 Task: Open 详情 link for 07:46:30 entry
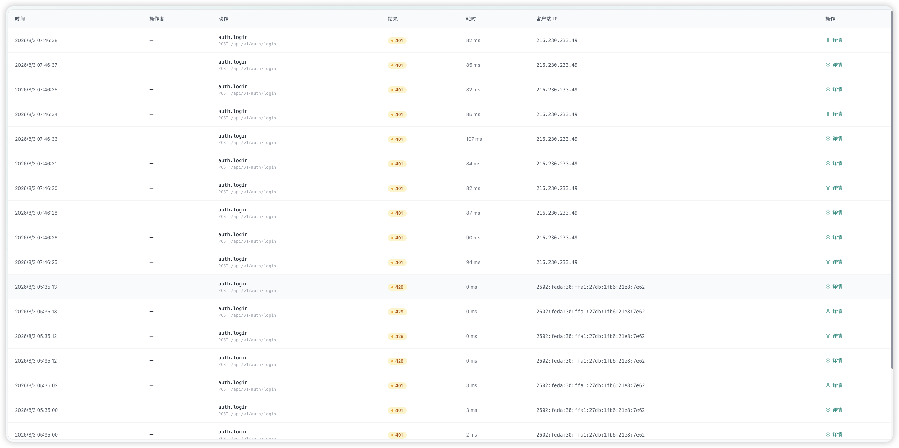tap(833, 188)
